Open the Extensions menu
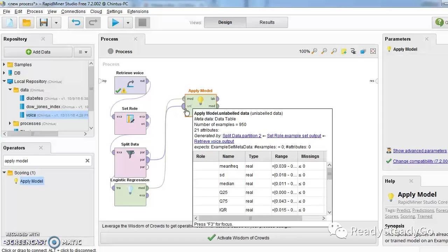 138,11
